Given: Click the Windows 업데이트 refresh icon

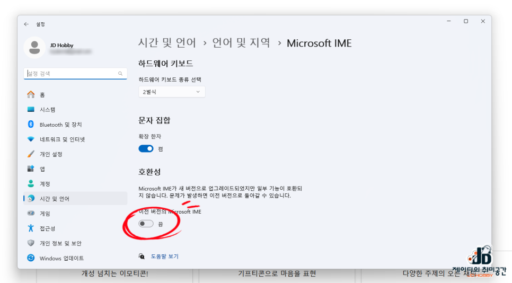Looking at the screenshot, I should pos(31,258).
